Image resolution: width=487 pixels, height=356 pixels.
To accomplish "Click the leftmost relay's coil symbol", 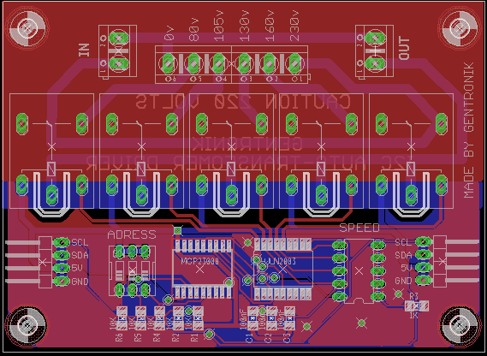I will [x=51, y=169].
